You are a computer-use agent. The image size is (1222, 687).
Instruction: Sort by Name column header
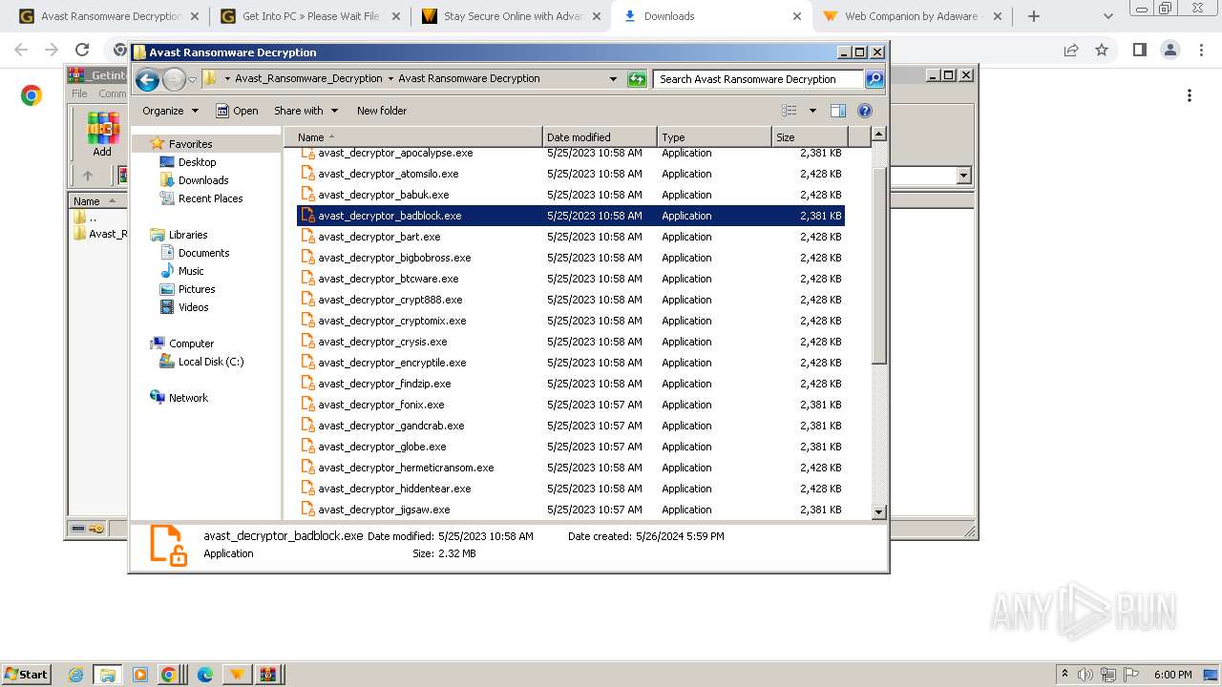412,137
